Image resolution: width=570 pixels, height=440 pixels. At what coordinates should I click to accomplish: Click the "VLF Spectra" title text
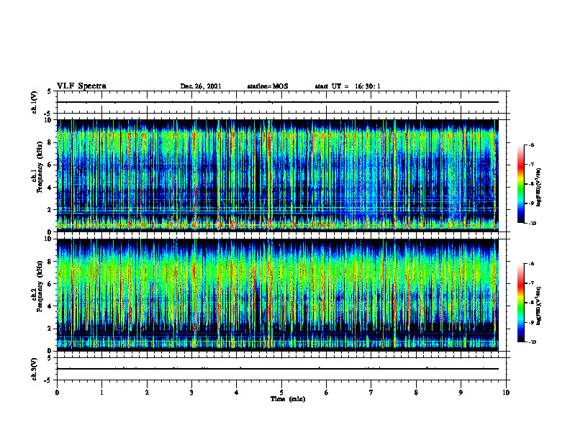coord(81,86)
